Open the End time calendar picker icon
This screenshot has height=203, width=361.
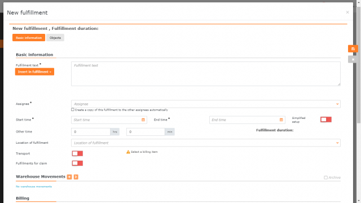(281, 120)
